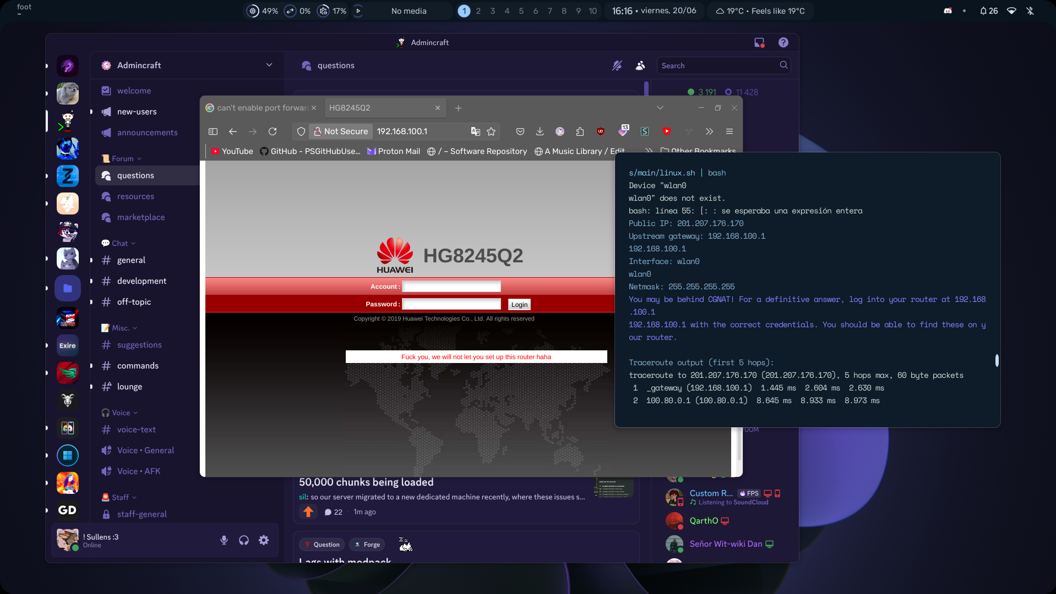The height and width of the screenshot is (594, 1056).
Task: Deafen with headphones icon in user panel
Action: (x=244, y=540)
